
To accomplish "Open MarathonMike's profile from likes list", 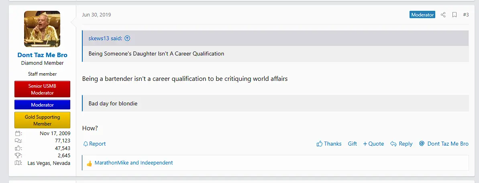I will (111, 163).
